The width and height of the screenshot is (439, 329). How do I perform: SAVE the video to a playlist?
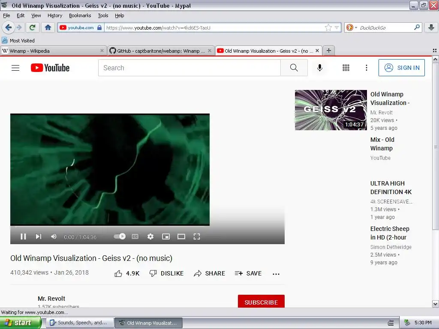[248, 273]
